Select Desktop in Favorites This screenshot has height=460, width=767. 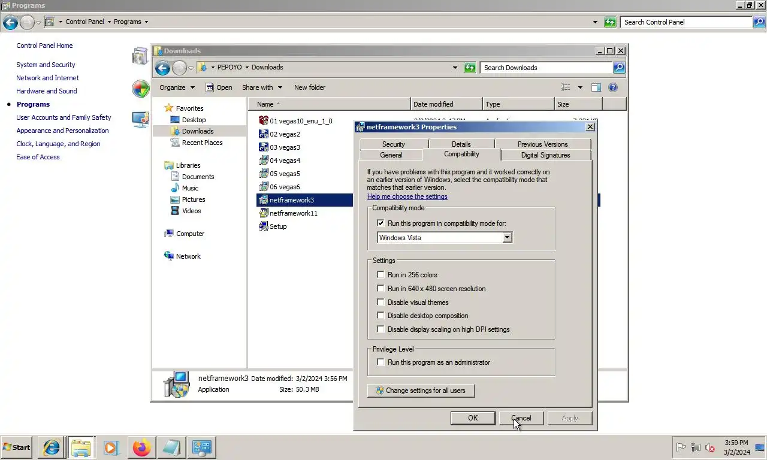click(x=194, y=120)
